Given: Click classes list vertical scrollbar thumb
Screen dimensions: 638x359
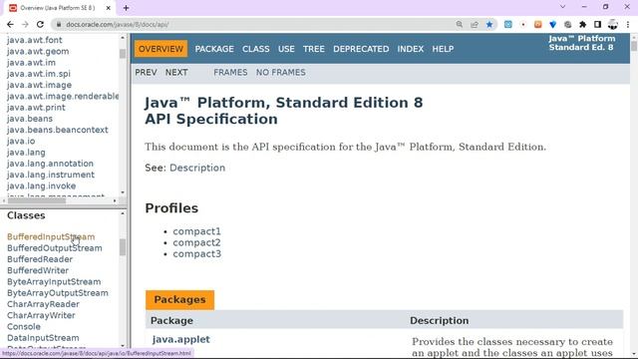Looking at the screenshot, I should click(123, 247).
